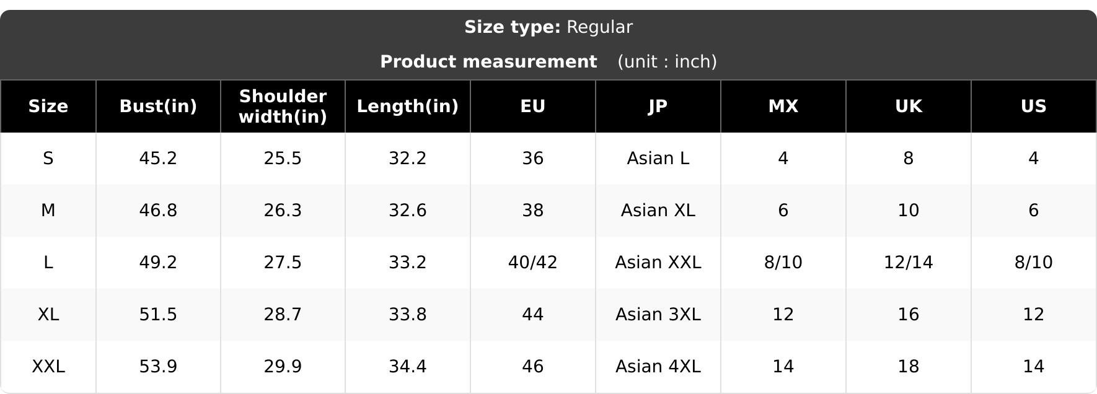
Task: Select the Size type Regular text
Action: click(x=548, y=27)
